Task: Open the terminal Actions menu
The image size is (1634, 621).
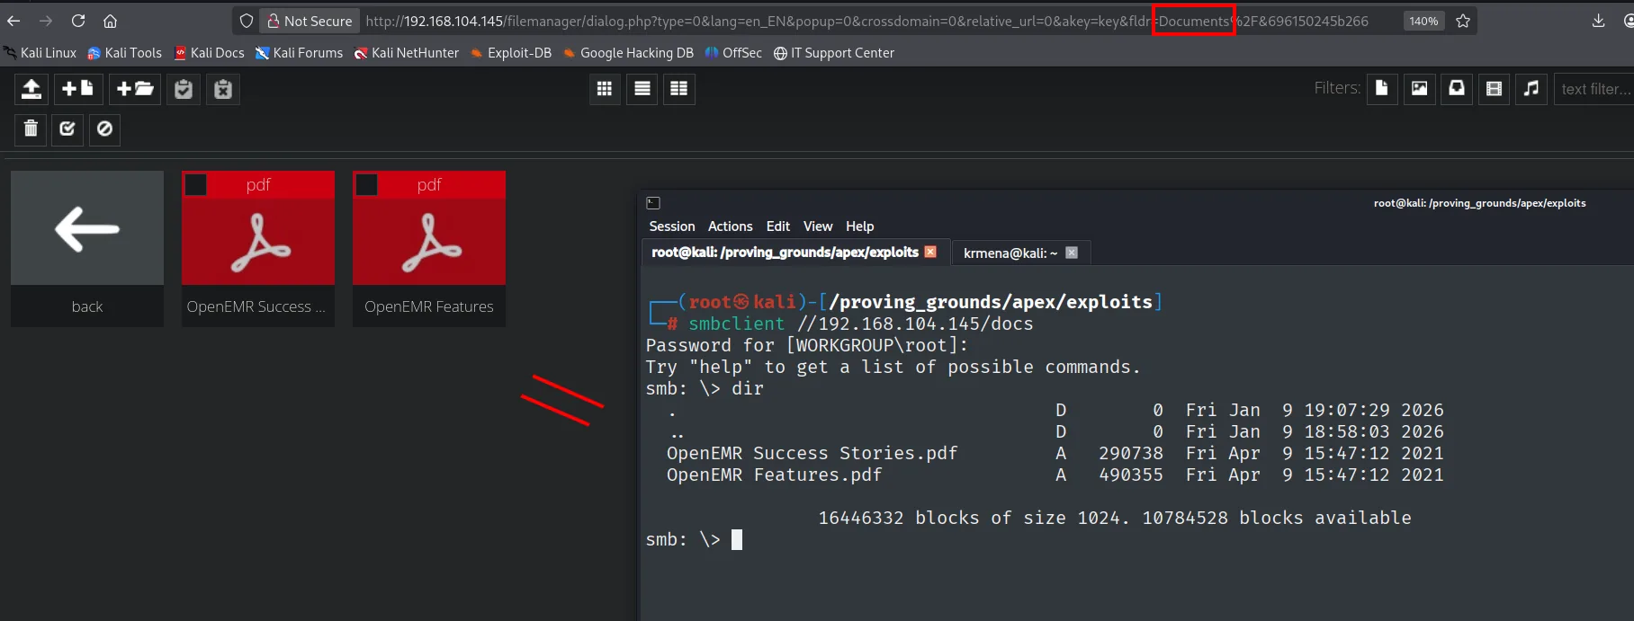Action: pyautogui.click(x=730, y=226)
